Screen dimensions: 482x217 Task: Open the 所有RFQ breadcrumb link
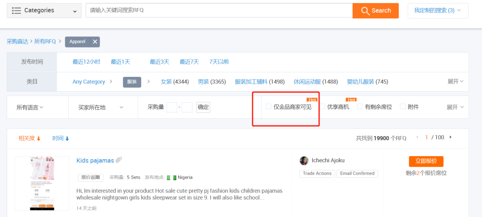45,42
